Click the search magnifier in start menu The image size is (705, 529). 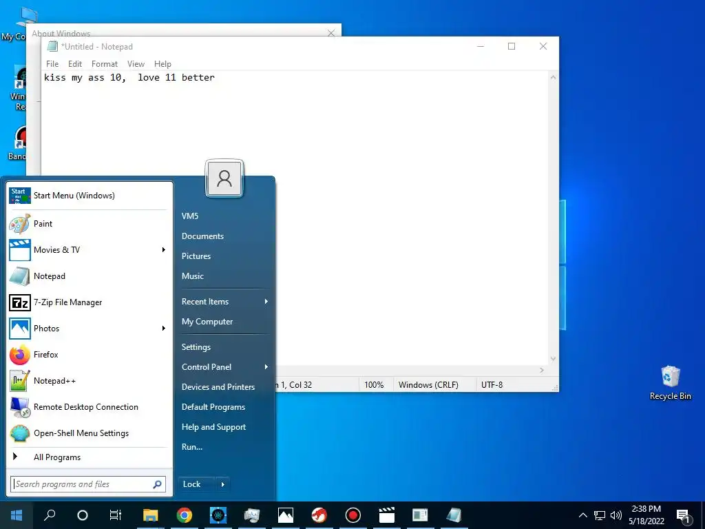coord(157,484)
